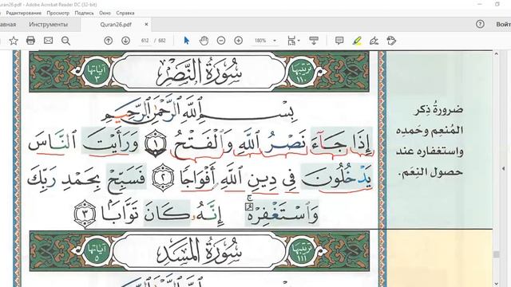The width and height of the screenshot is (511, 287).
Task: Switch to the Quran26.pdf tab
Action: point(116,25)
